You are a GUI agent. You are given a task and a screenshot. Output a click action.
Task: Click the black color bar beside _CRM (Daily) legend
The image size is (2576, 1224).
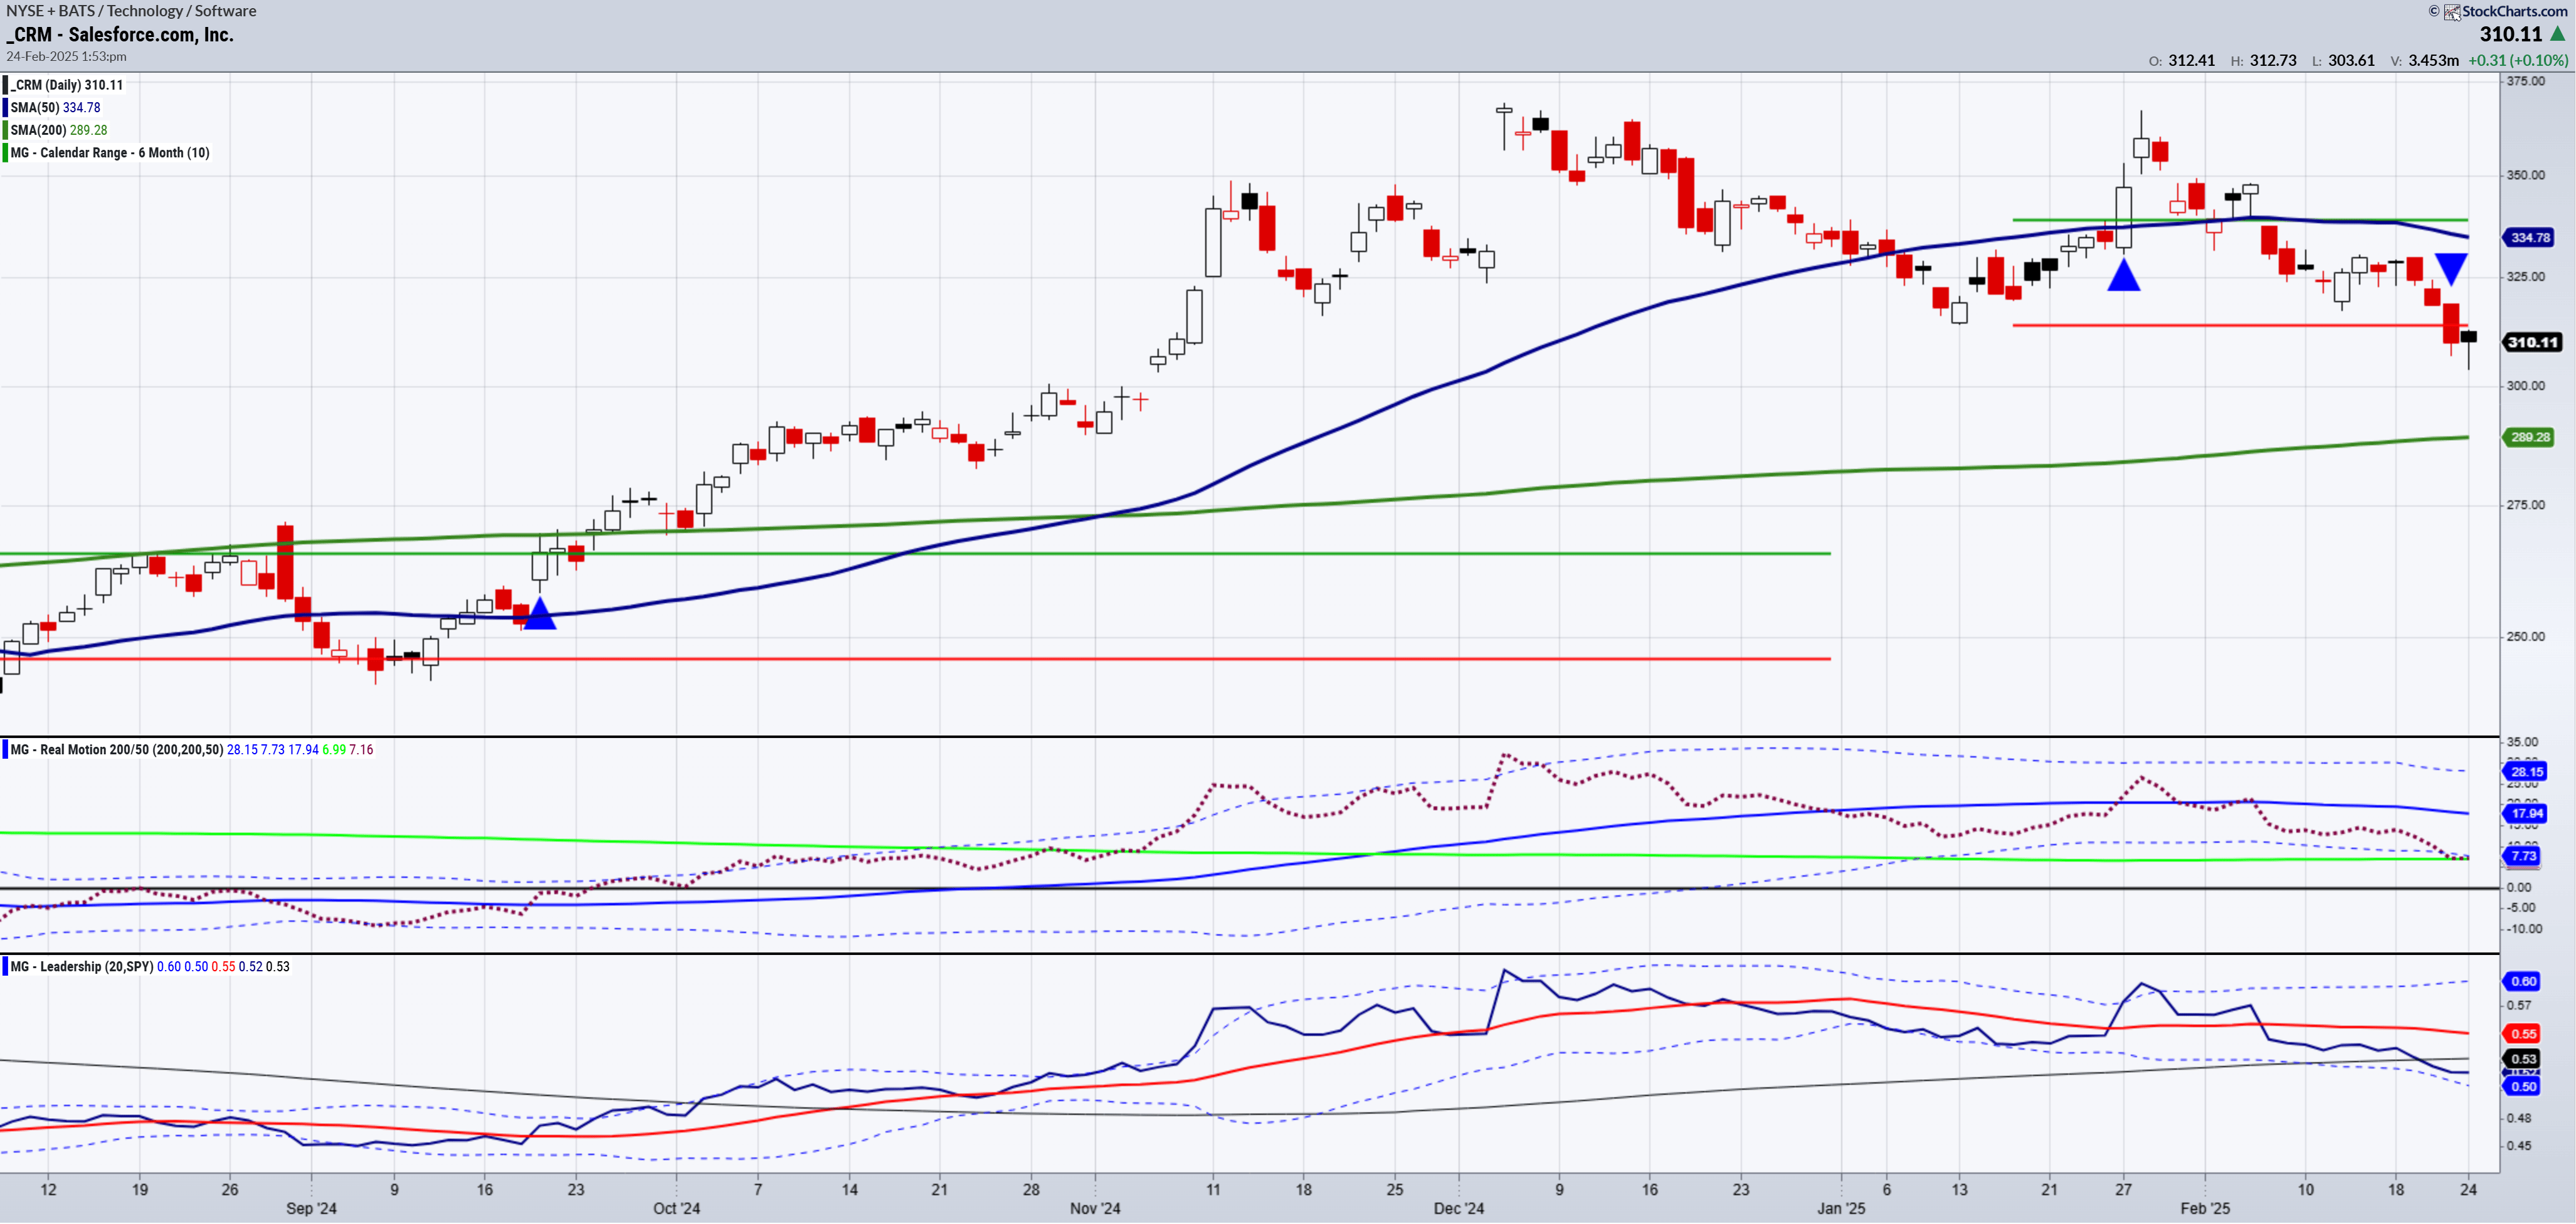point(5,85)
